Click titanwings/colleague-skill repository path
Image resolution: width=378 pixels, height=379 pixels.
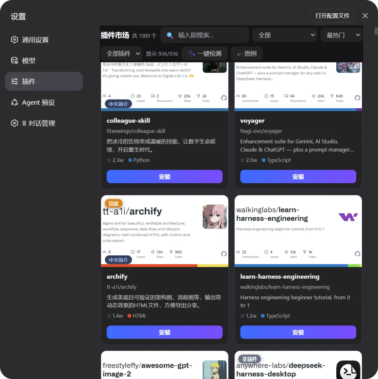[x=136, y=131]
